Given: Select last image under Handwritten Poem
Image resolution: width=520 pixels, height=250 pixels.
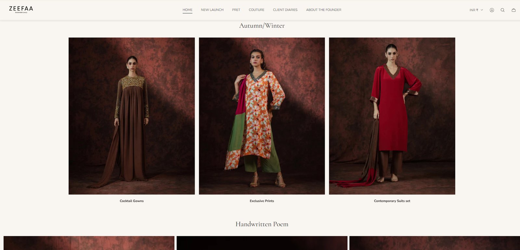Looking at the screenshot, I should pos(434,243).
